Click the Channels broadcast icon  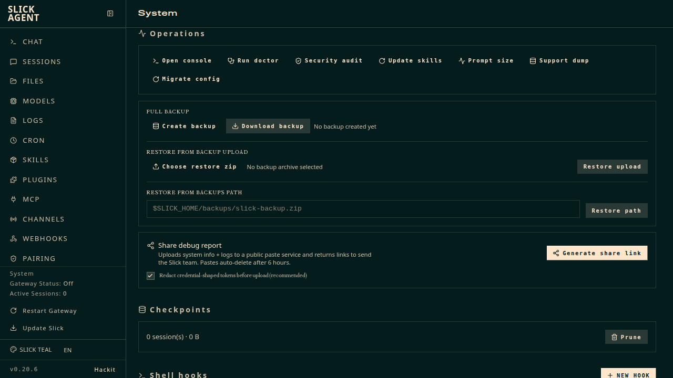14,219
